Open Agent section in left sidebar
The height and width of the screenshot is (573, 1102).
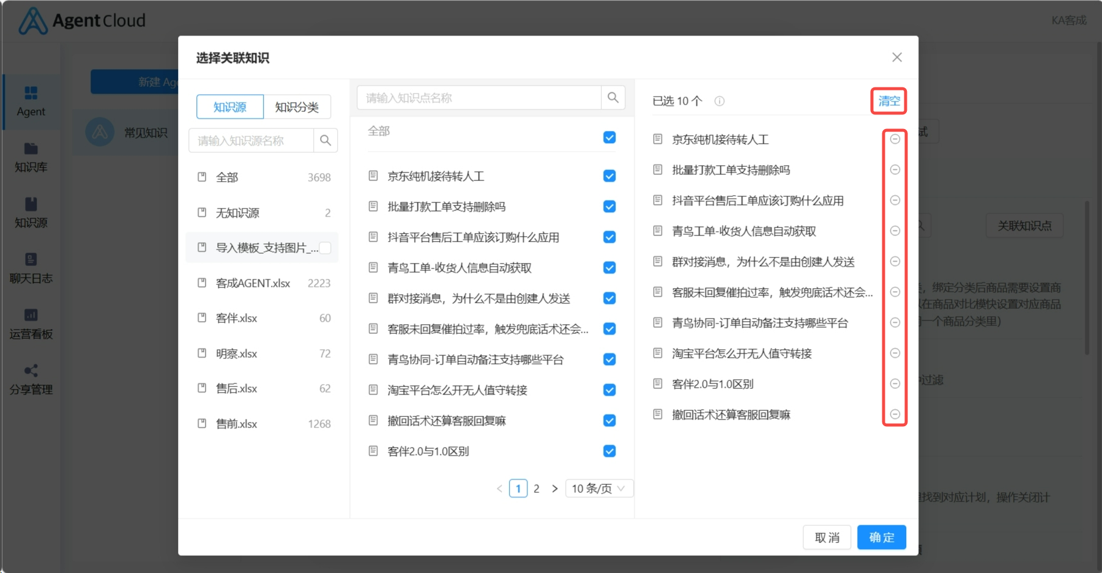[x=31, y=102]
